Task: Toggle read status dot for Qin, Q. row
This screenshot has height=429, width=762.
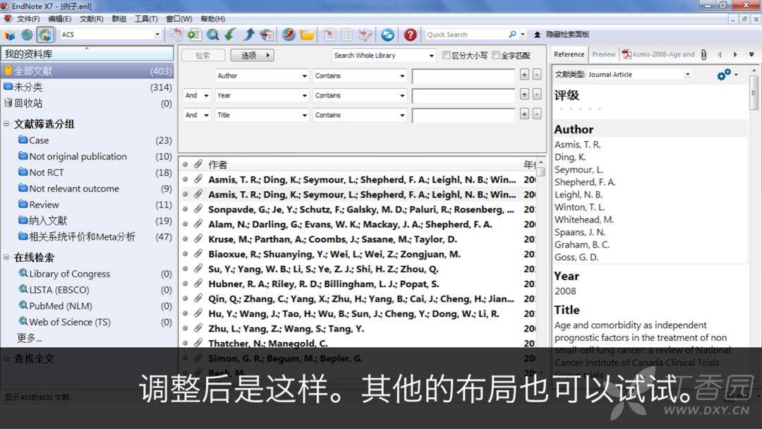Action: [185, 298]
